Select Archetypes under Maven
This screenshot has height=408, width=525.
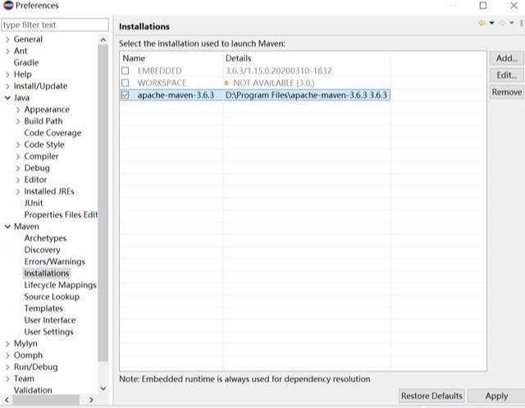45,238
